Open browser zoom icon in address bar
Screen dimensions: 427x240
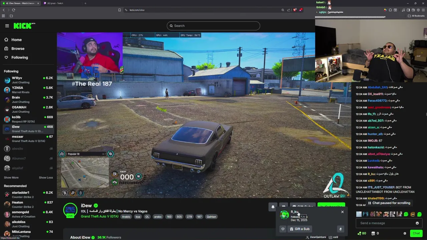(x=283, y=10)
